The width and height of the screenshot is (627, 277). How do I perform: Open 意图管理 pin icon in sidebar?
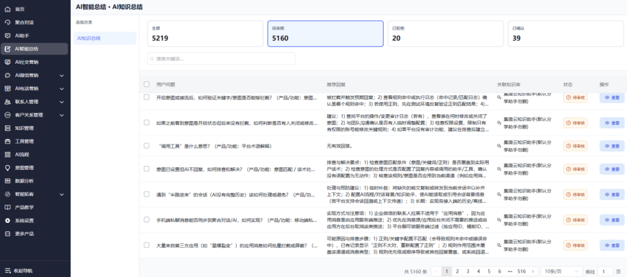tap(7, 167)
